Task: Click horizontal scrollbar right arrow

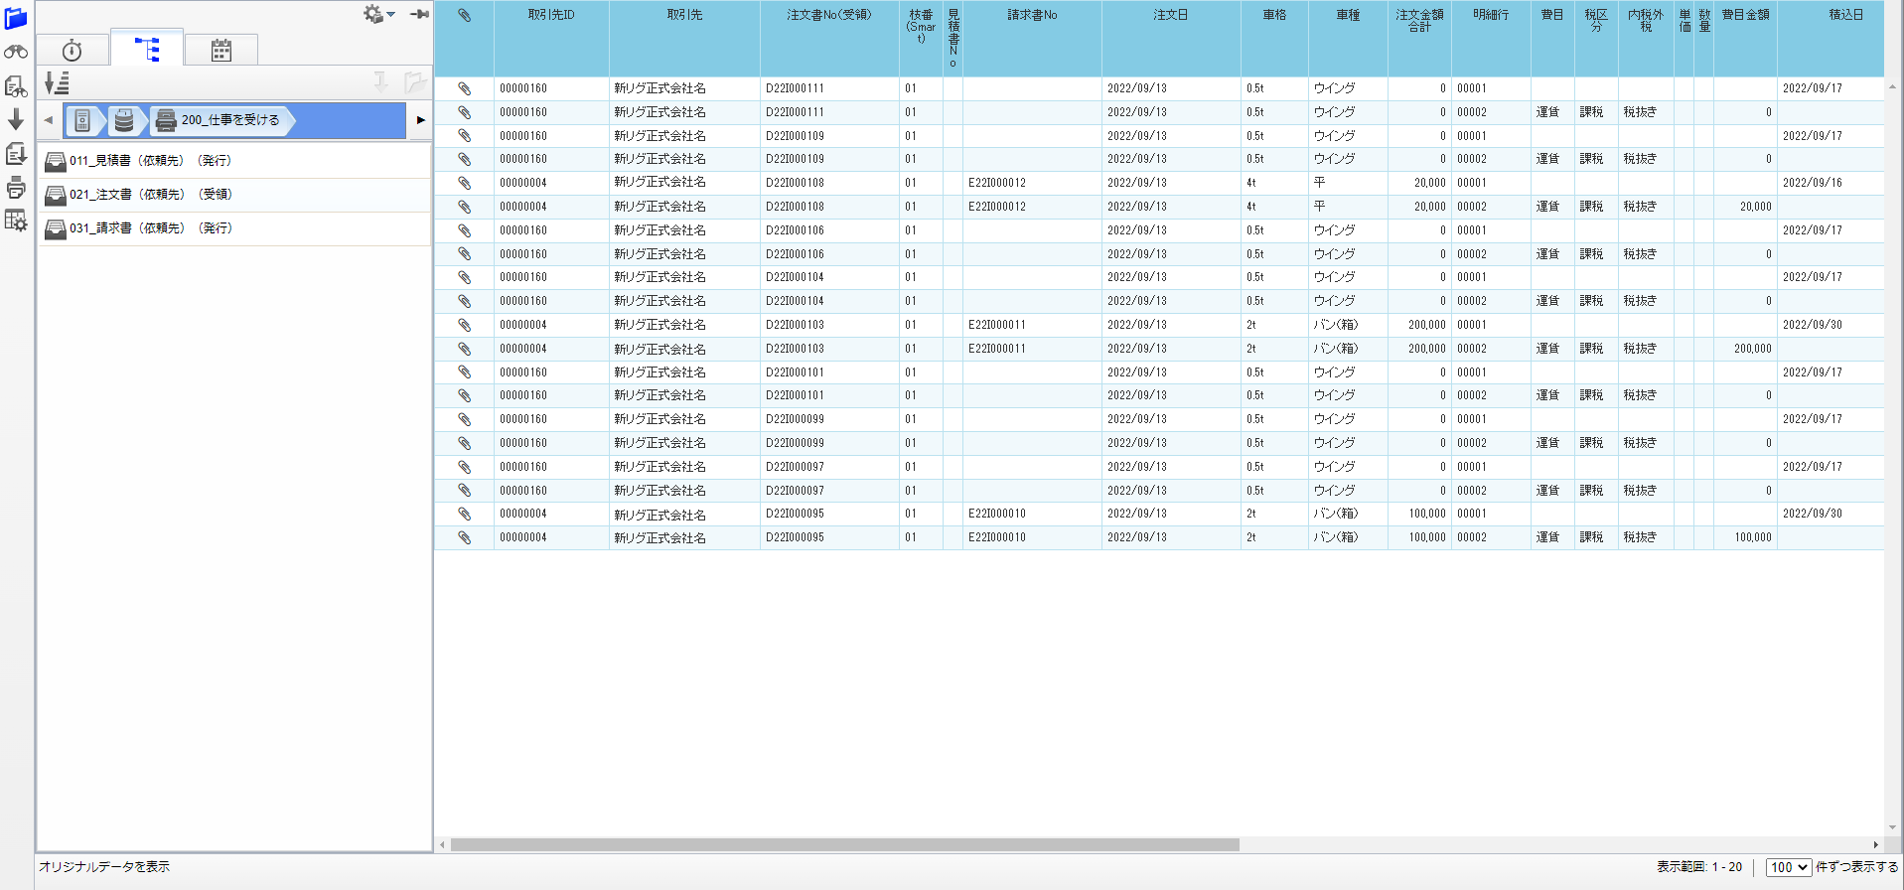Action: tap(1875, 845)
